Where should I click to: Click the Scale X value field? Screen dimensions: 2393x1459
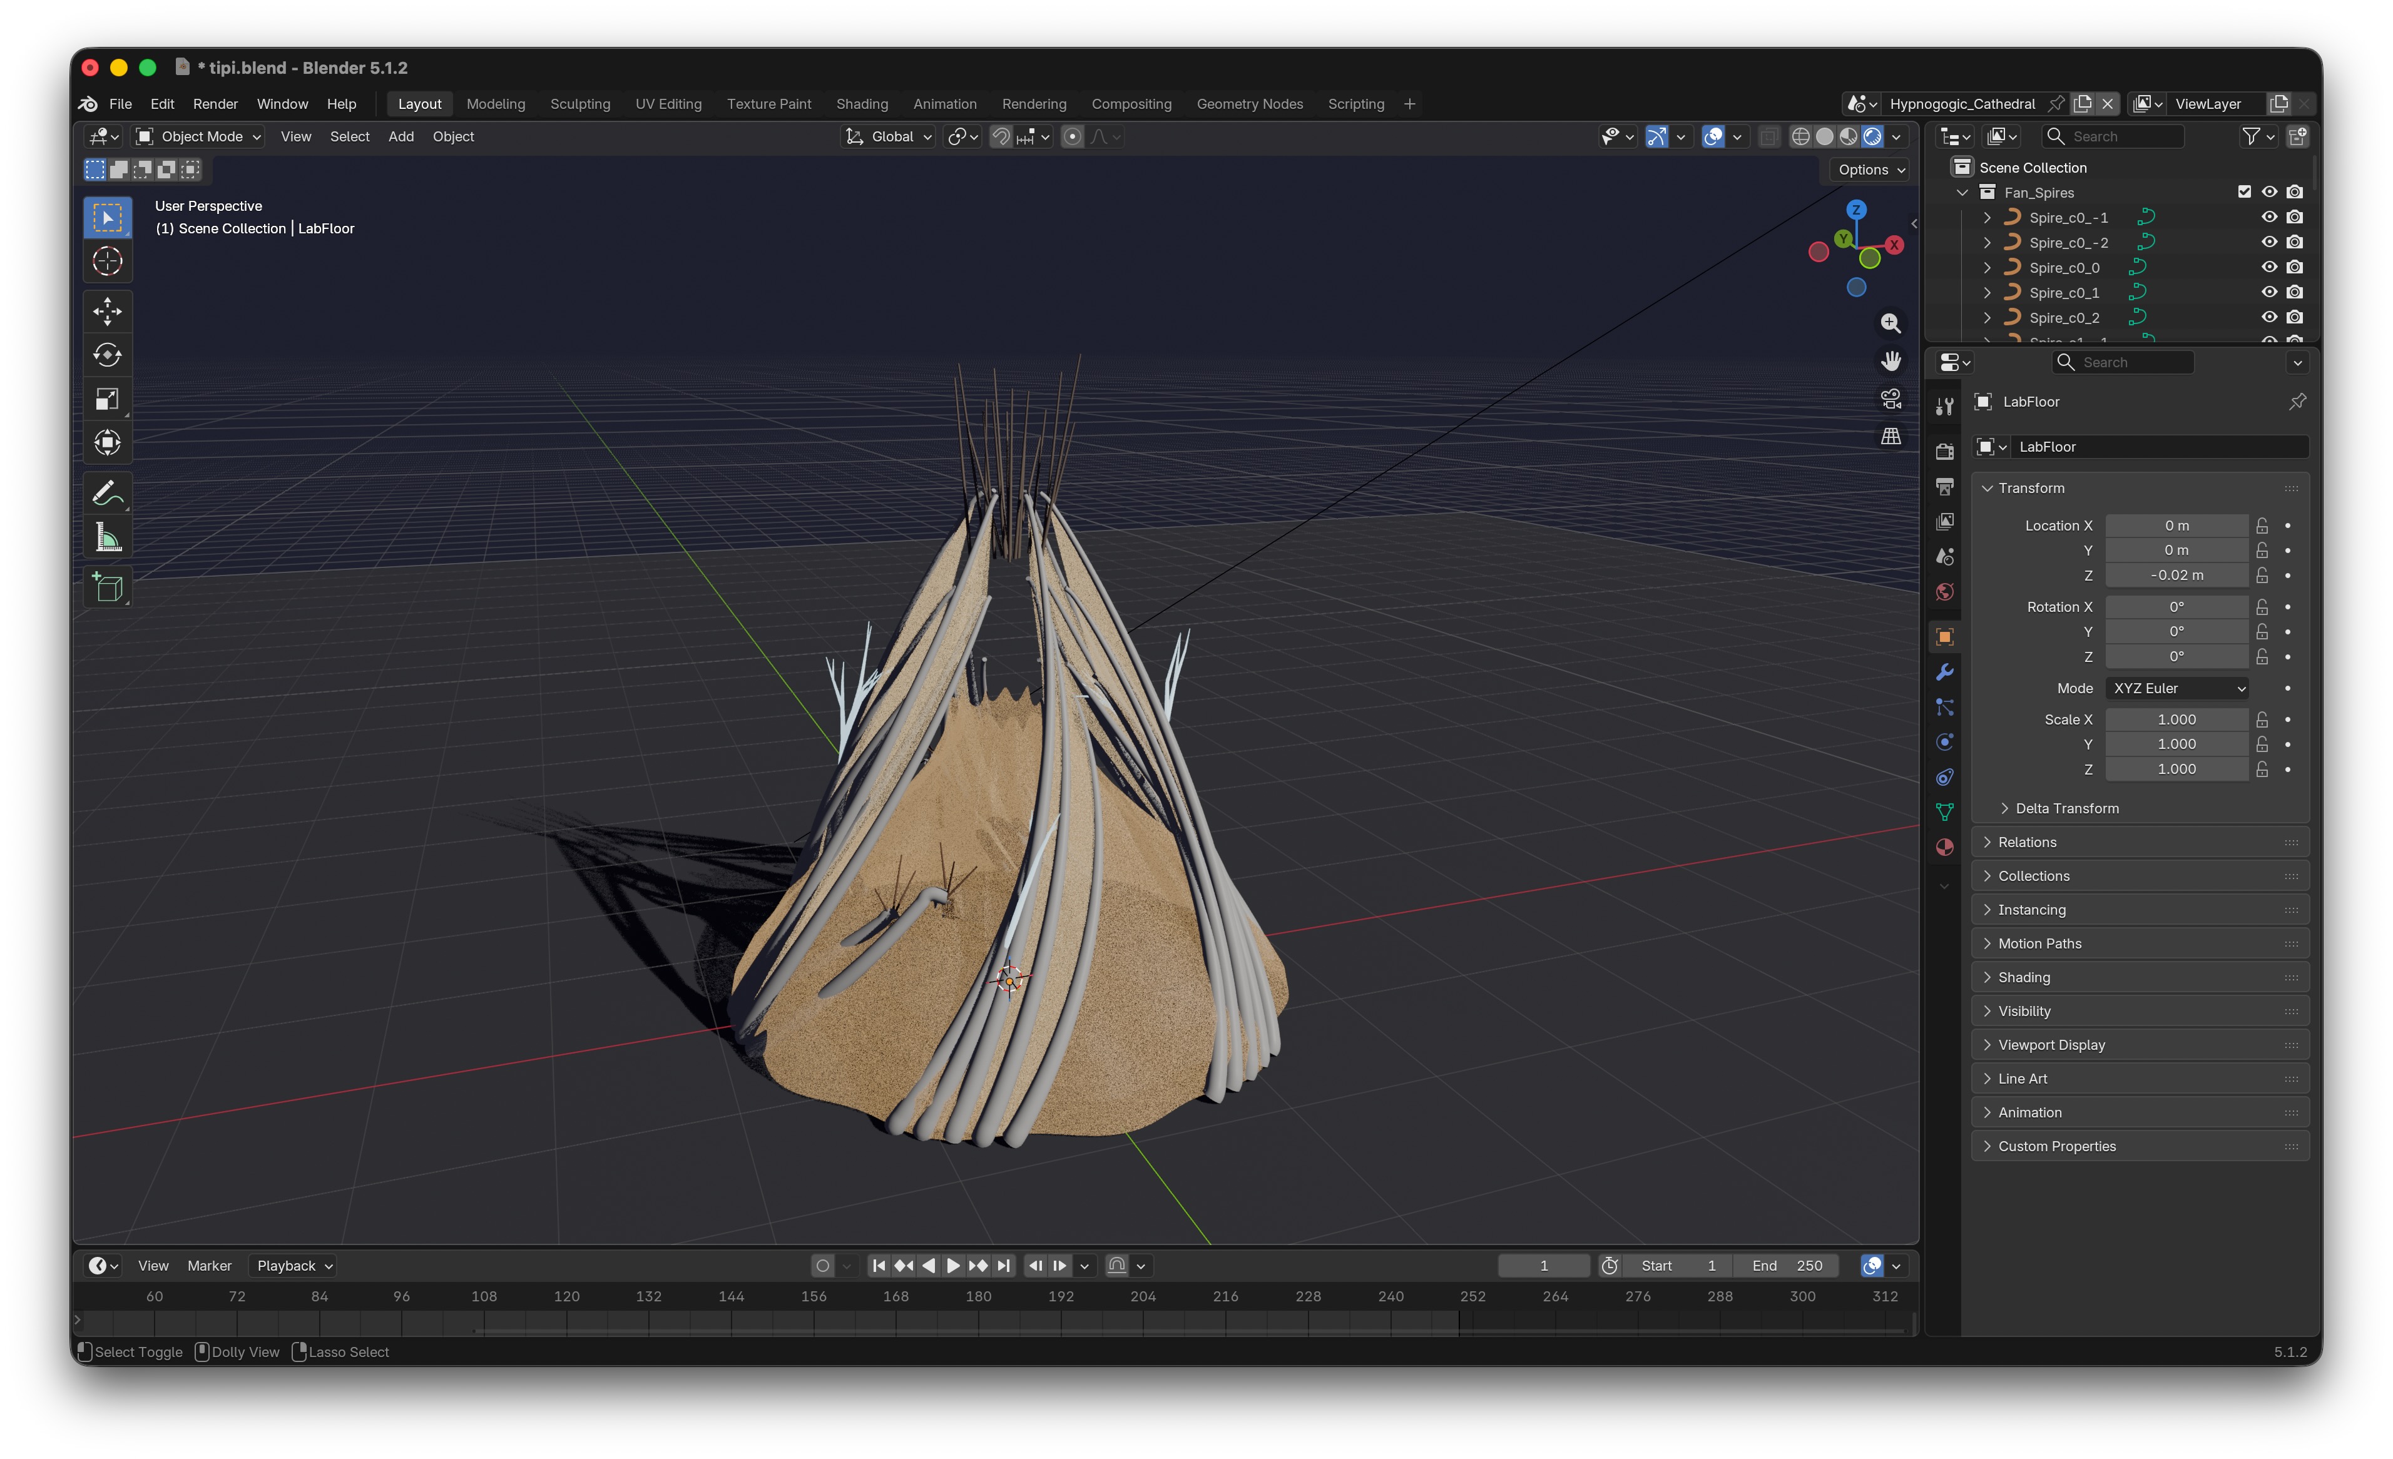[x=2176, y=719]
